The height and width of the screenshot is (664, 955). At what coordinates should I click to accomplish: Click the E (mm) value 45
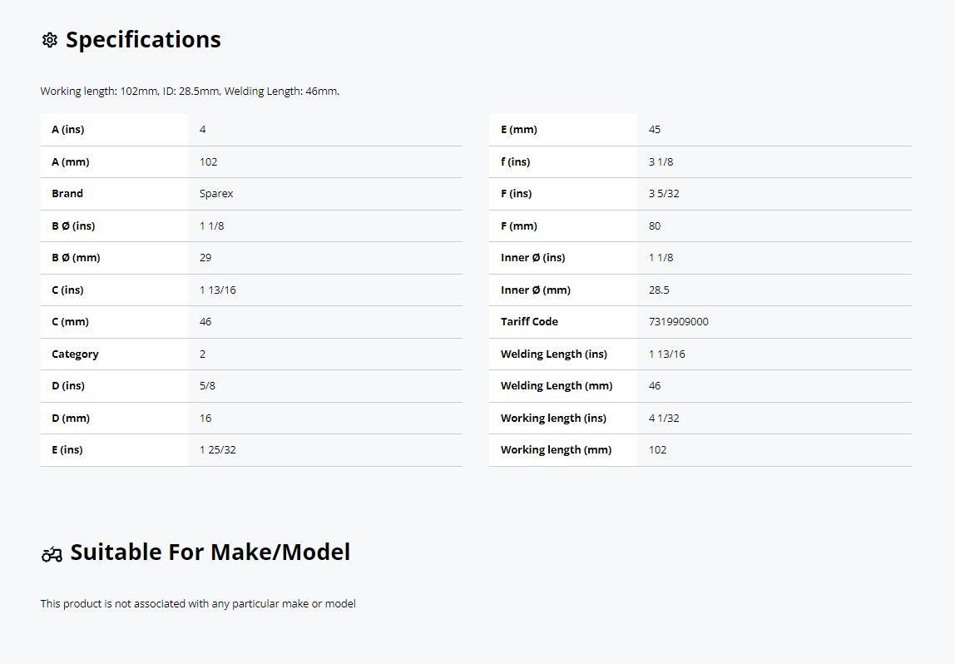pos(655,130)
